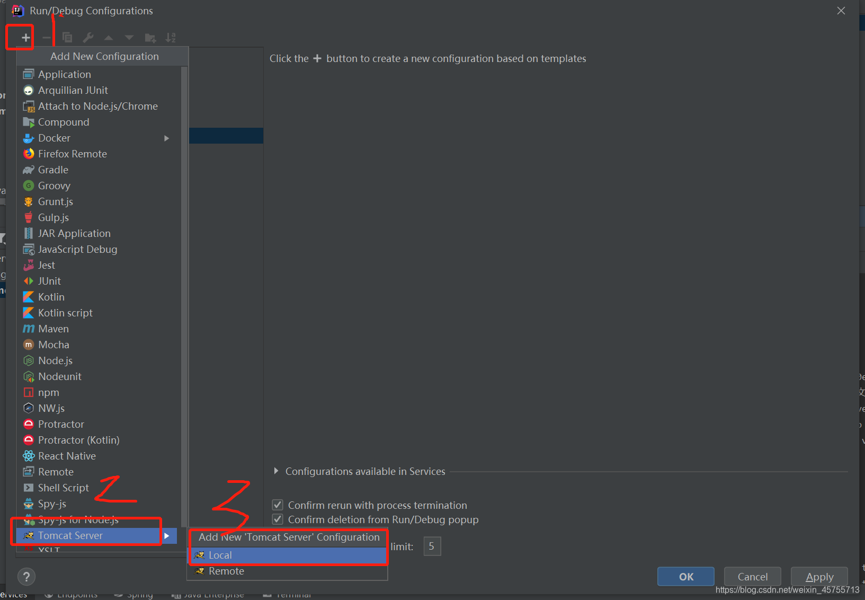This screenshot has height=600, width=865.
Task: Click the limit field showing 5
Action: click(432, 546)
